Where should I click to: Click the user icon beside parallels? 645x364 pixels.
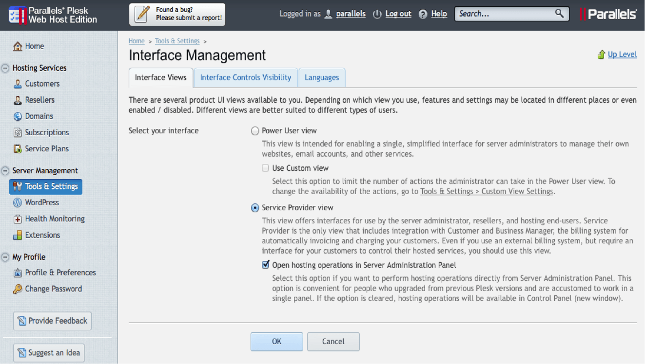point(329,14)
